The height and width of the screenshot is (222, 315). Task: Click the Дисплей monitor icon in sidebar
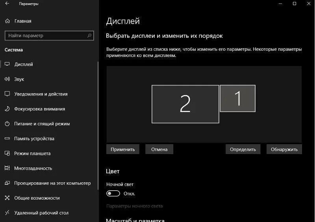[x=7, y=64]
